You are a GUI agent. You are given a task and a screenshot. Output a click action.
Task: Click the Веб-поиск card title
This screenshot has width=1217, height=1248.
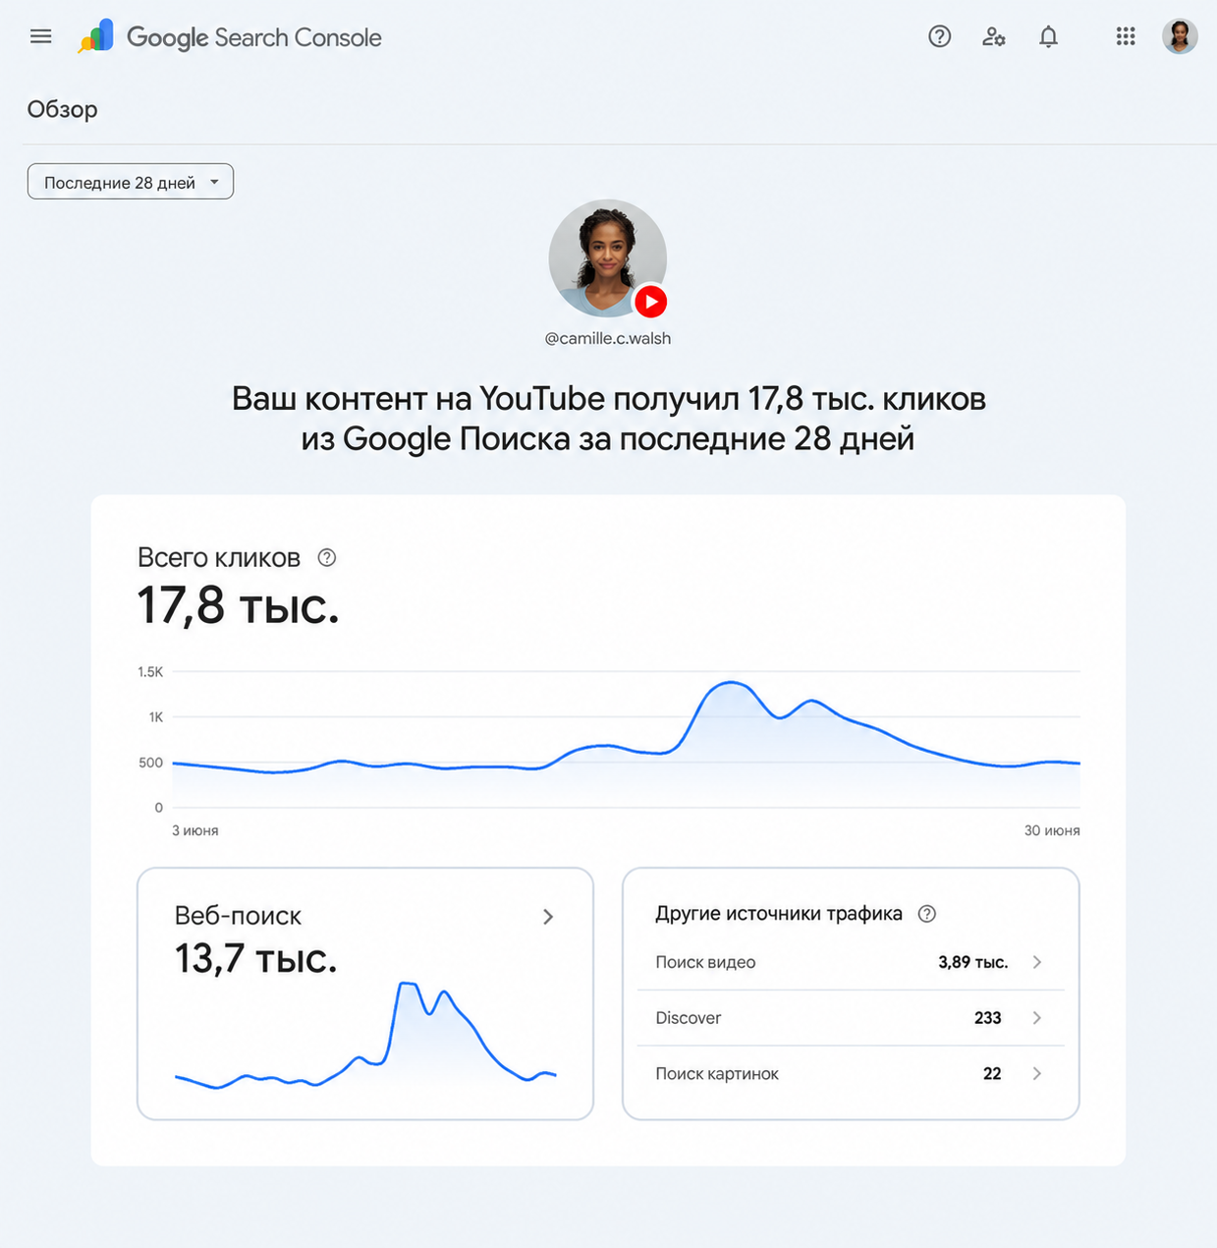(x=238, y=916)
